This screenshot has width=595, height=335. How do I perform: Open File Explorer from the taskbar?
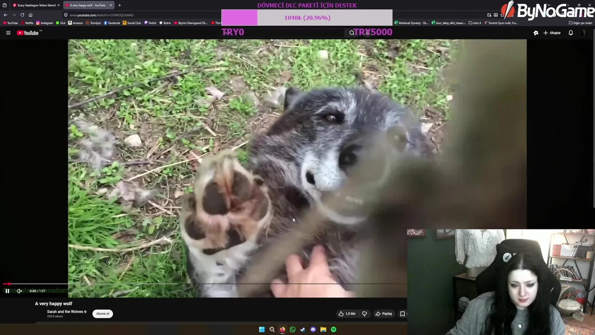323,329
